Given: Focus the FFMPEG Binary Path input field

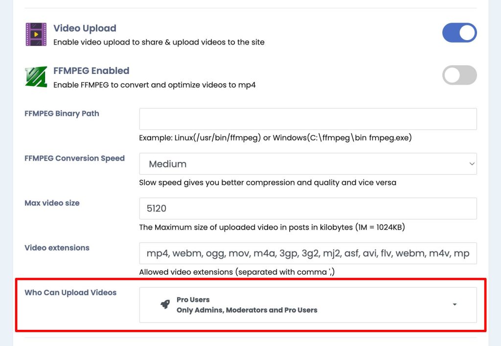Looking at the screenshot, I should point(308,119).
